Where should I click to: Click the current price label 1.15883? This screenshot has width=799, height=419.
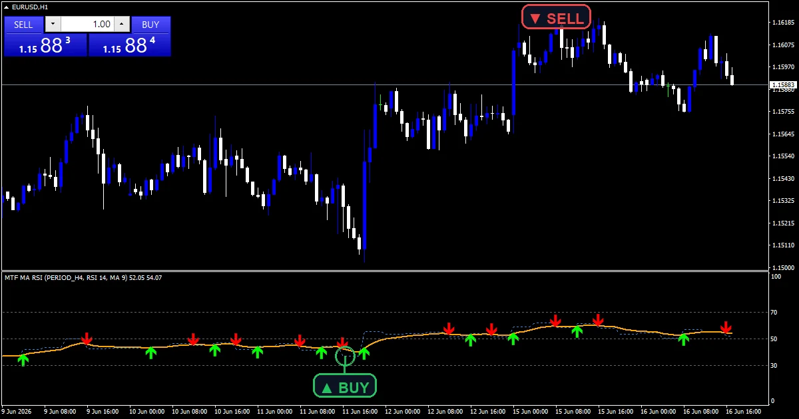pyautogui.click(x=783, y=85)
